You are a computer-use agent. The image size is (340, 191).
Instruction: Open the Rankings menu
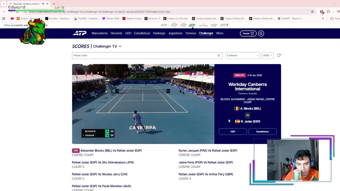[159, 33]
